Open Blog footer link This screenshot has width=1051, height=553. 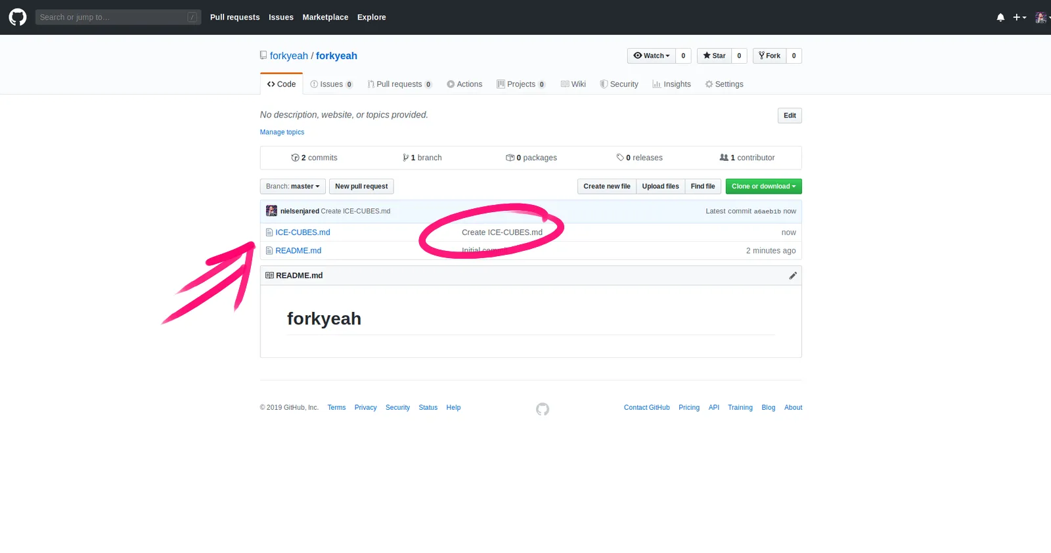point(769,408)
